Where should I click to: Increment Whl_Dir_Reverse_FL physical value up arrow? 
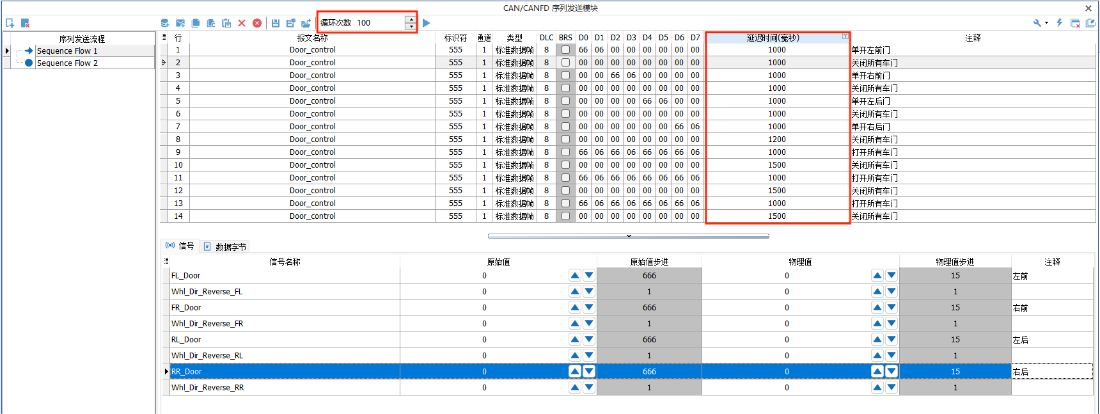877,292
